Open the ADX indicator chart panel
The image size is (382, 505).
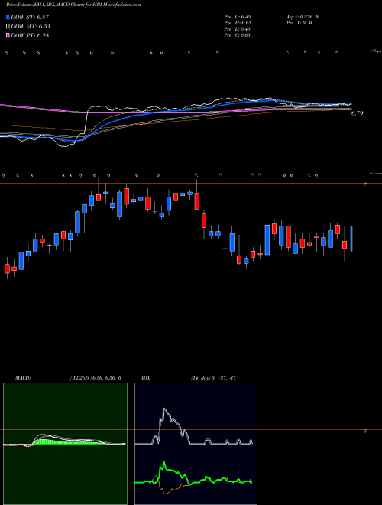pyautogui.click(x=196, y=444)
